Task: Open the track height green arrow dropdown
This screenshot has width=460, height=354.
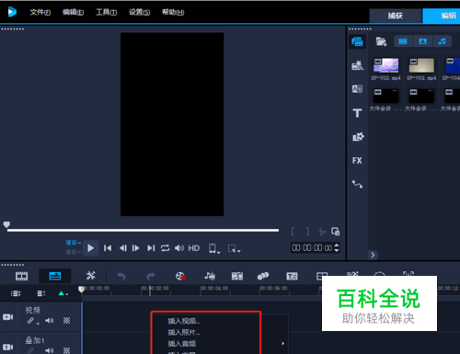Action: pos(63,293)
